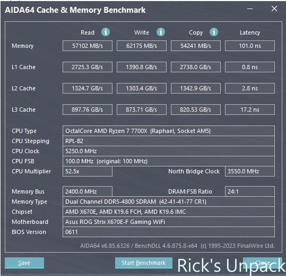
Task: Click the Copy column info icon
Action: [x=214, y=32]
